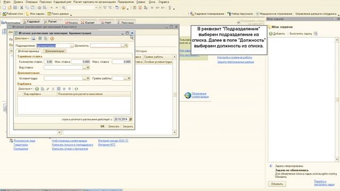
Task: Click the Записать button
Action: (x=114, y=126)
